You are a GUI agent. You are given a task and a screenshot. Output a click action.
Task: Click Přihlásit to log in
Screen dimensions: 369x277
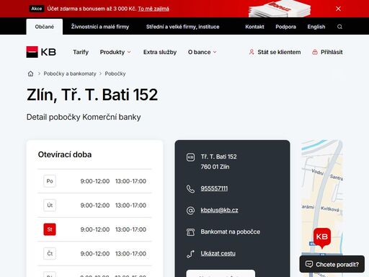327,52
